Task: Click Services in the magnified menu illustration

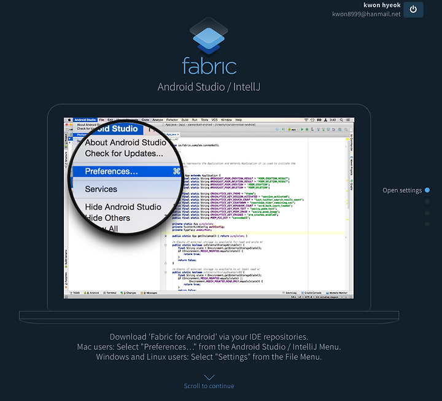Action: click(101, 189)
